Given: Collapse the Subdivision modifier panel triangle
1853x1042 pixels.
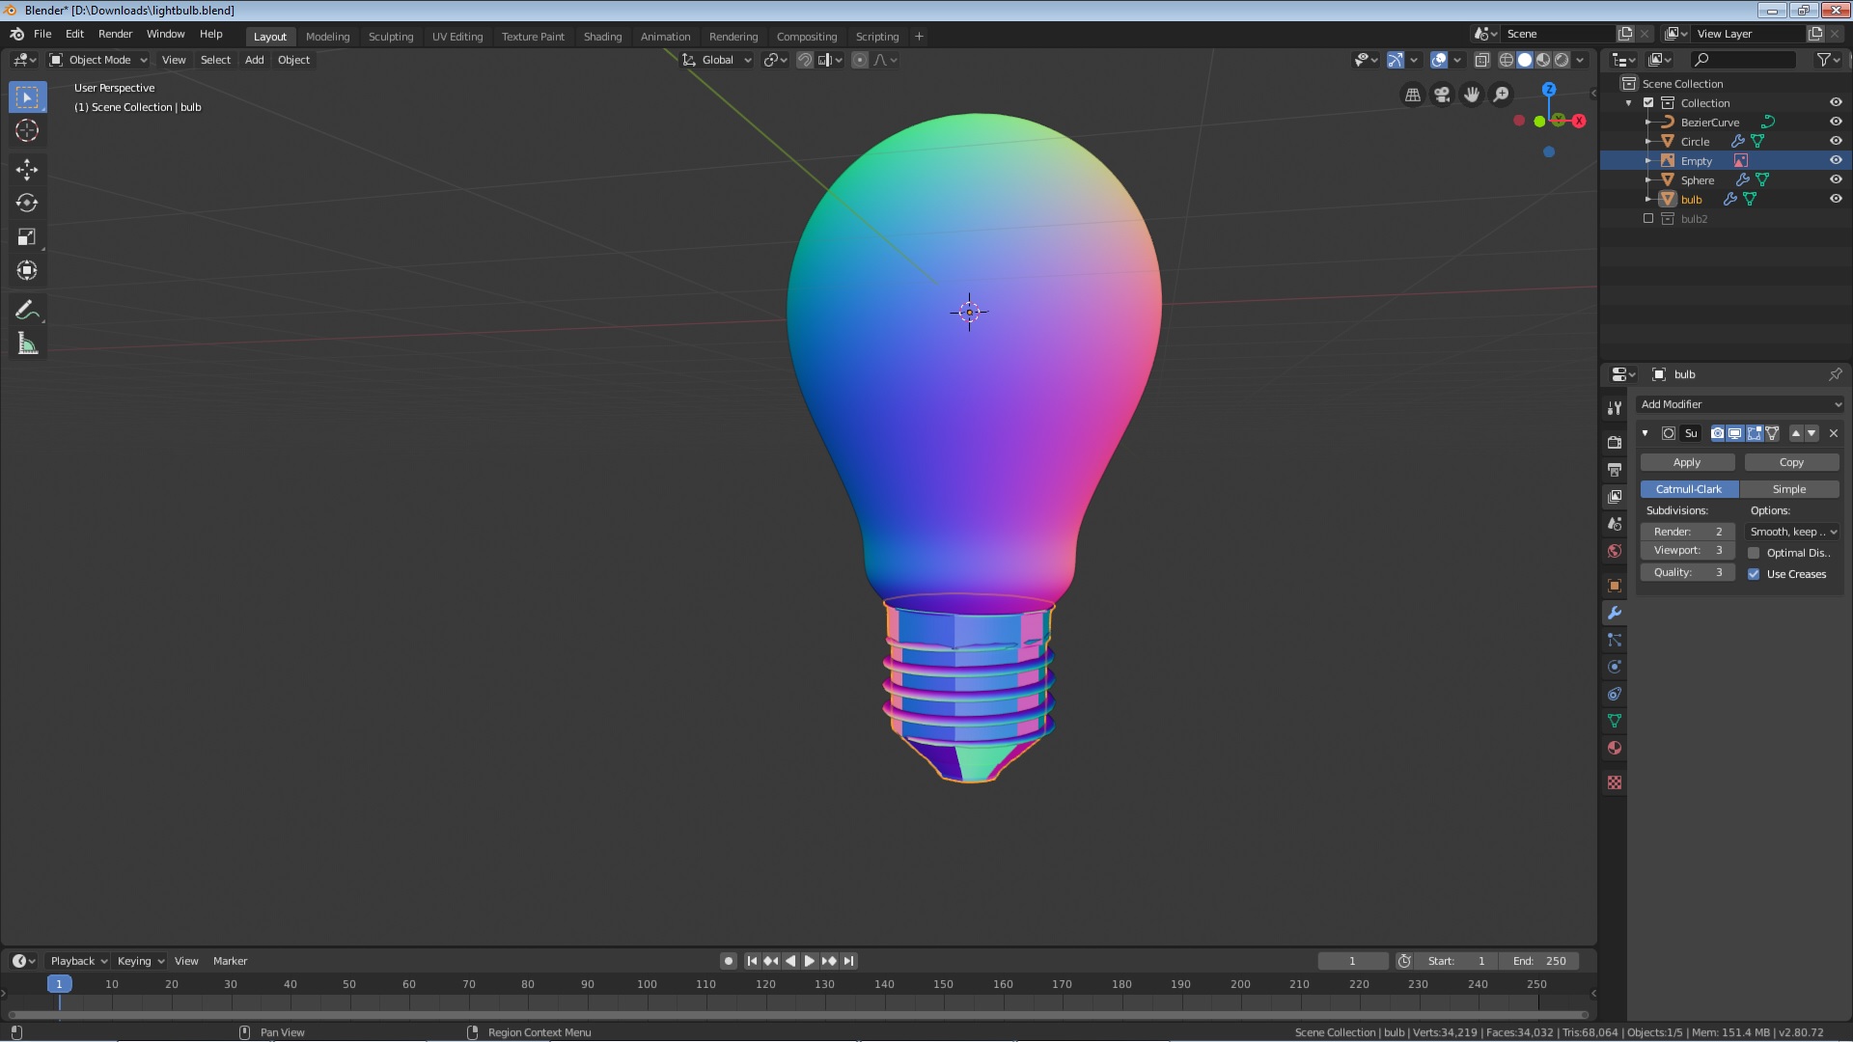Looking at the screenshot, I should (1646, 433).
